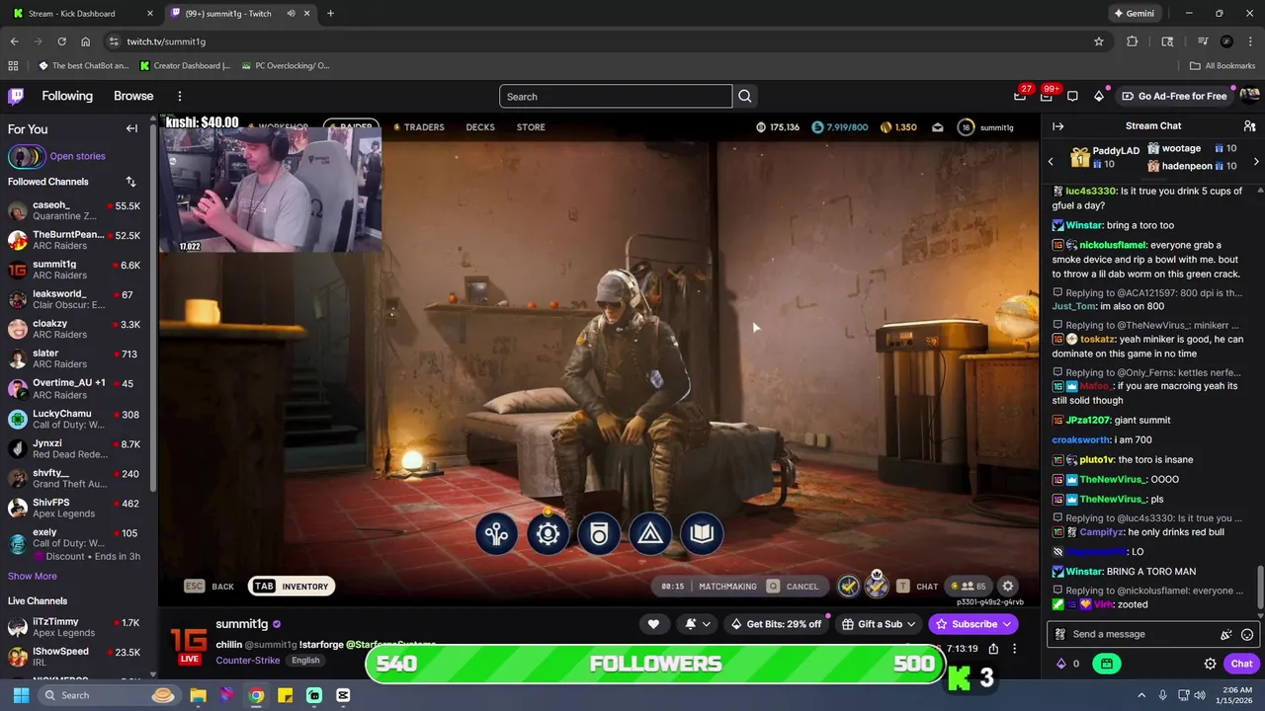The image size is (1265, 711).
Task: Click the green chat rewards icon
Action: pos(1106,664)
